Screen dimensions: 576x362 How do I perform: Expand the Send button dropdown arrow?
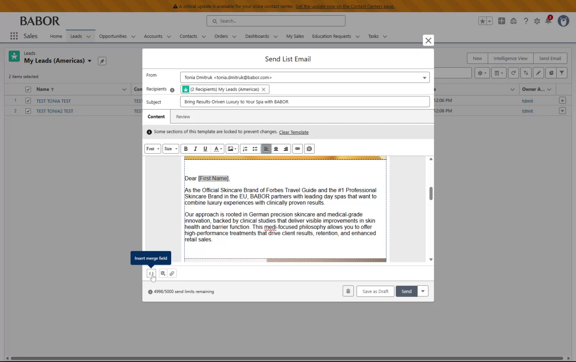[422, 291]
